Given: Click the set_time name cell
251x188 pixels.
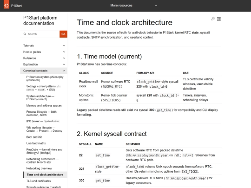Looking at the screenshot, I should click(103, 156).
